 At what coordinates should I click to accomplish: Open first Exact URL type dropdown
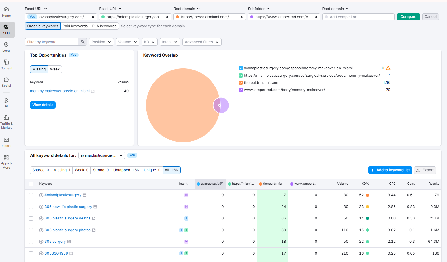click(x=36, y=9)
